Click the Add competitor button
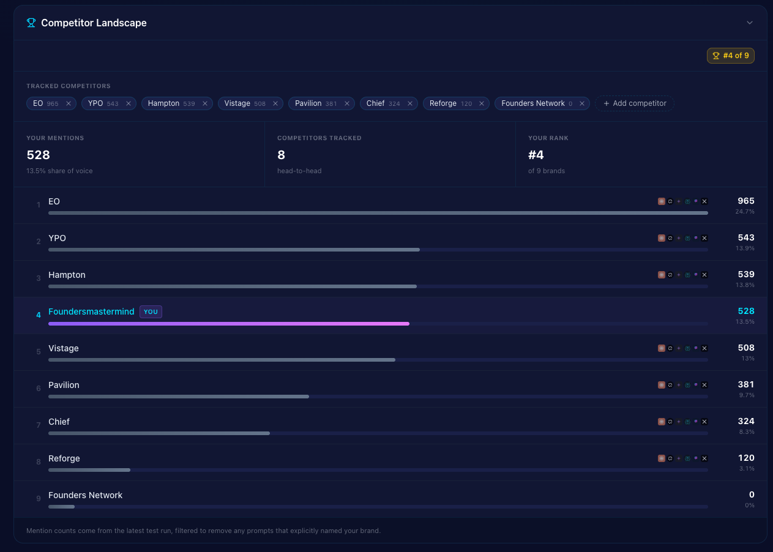This screenshot has height=552, width=773. [x=635, y=103]
